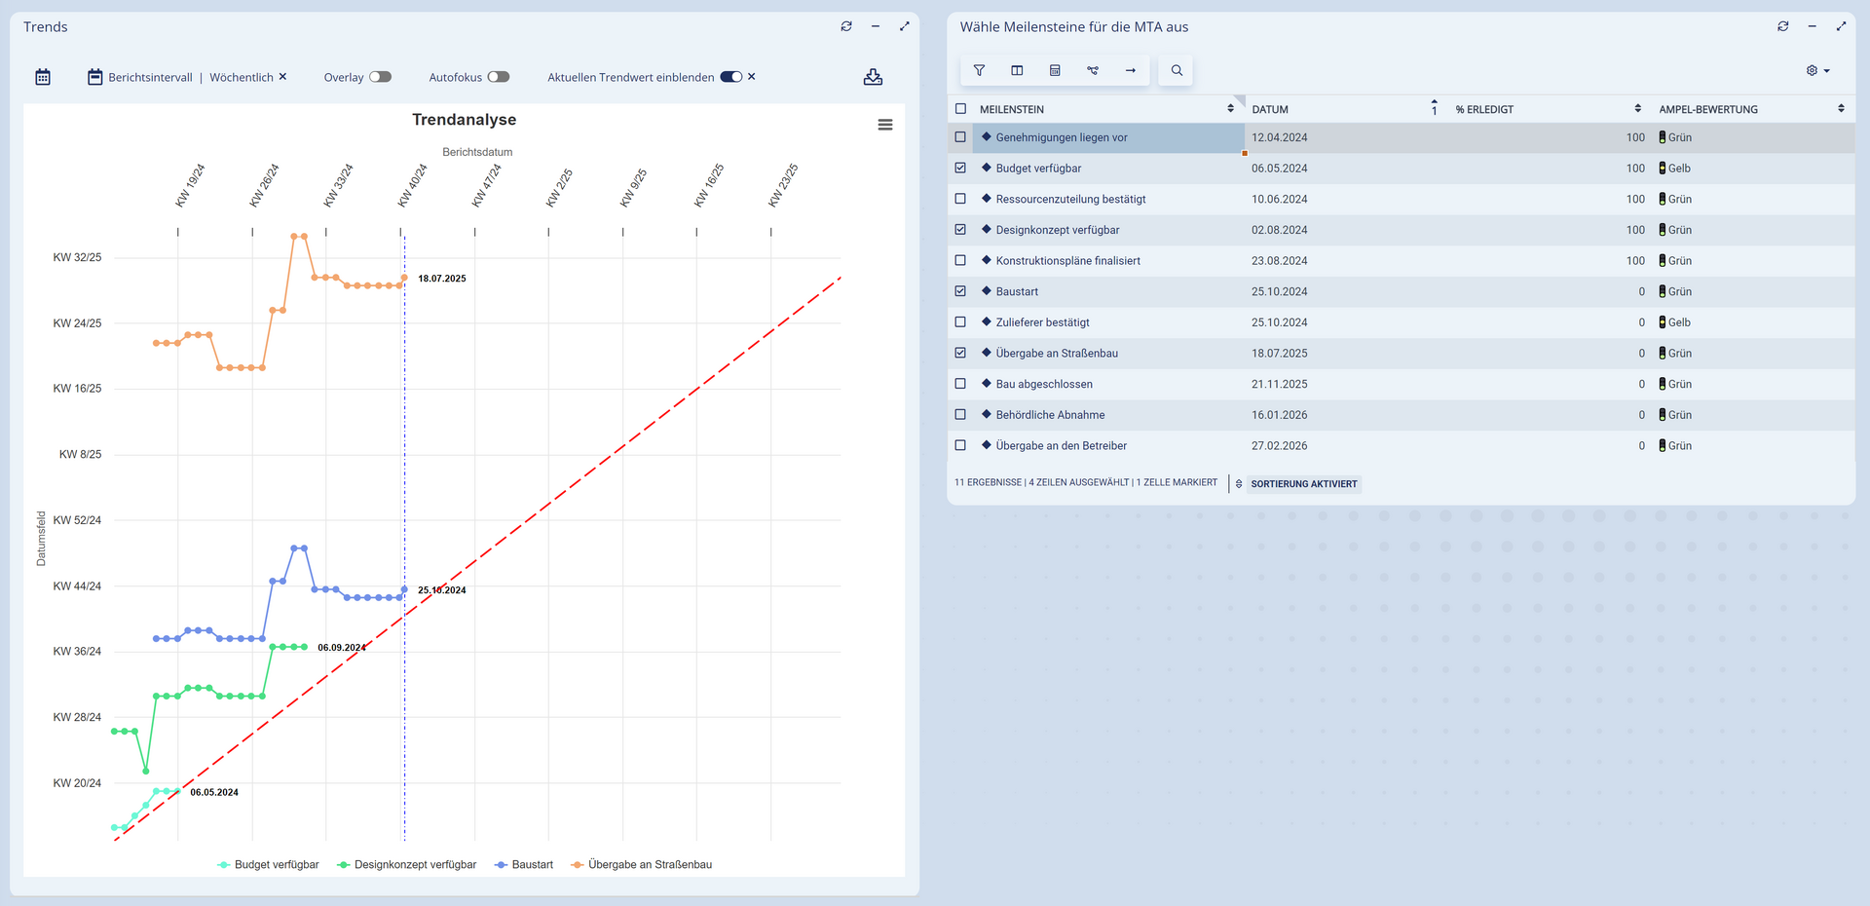Open the Trendanalyse chart hamburger menu
Image resolution: width=1870 pixels, height=906 pixels.
885,125
